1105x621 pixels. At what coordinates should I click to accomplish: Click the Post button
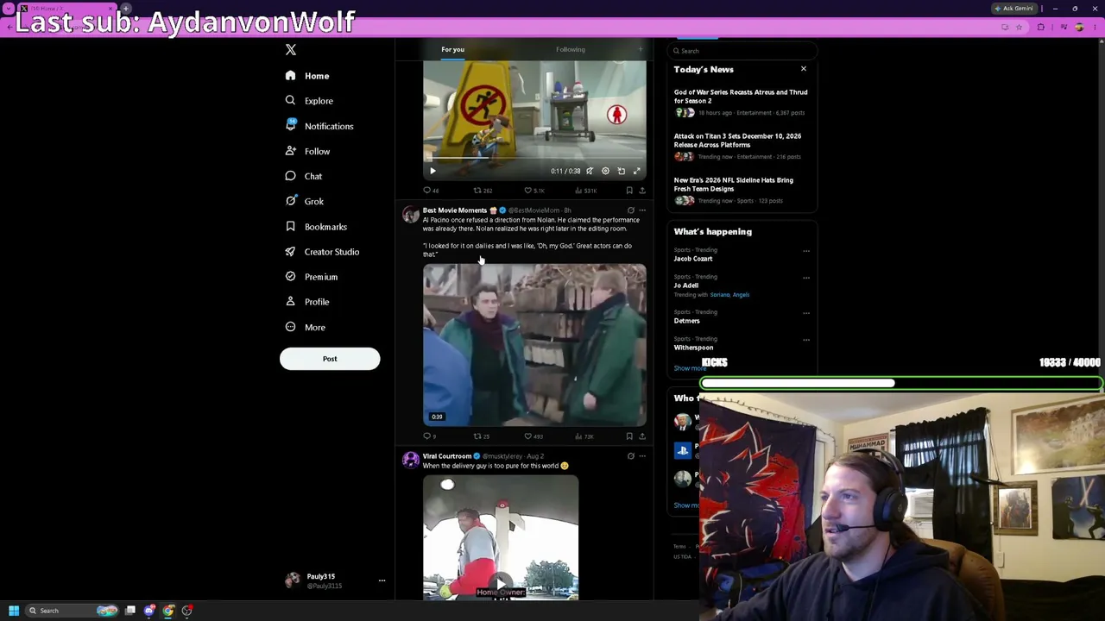point(330,359)
